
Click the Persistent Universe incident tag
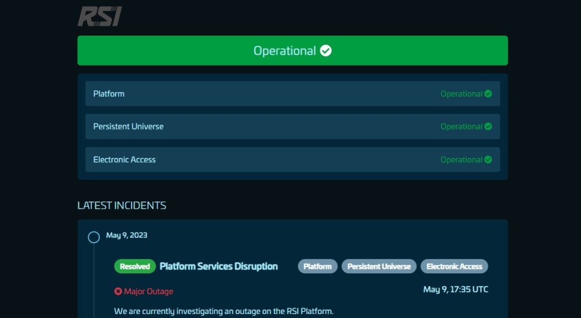click(x=379, y=267)
